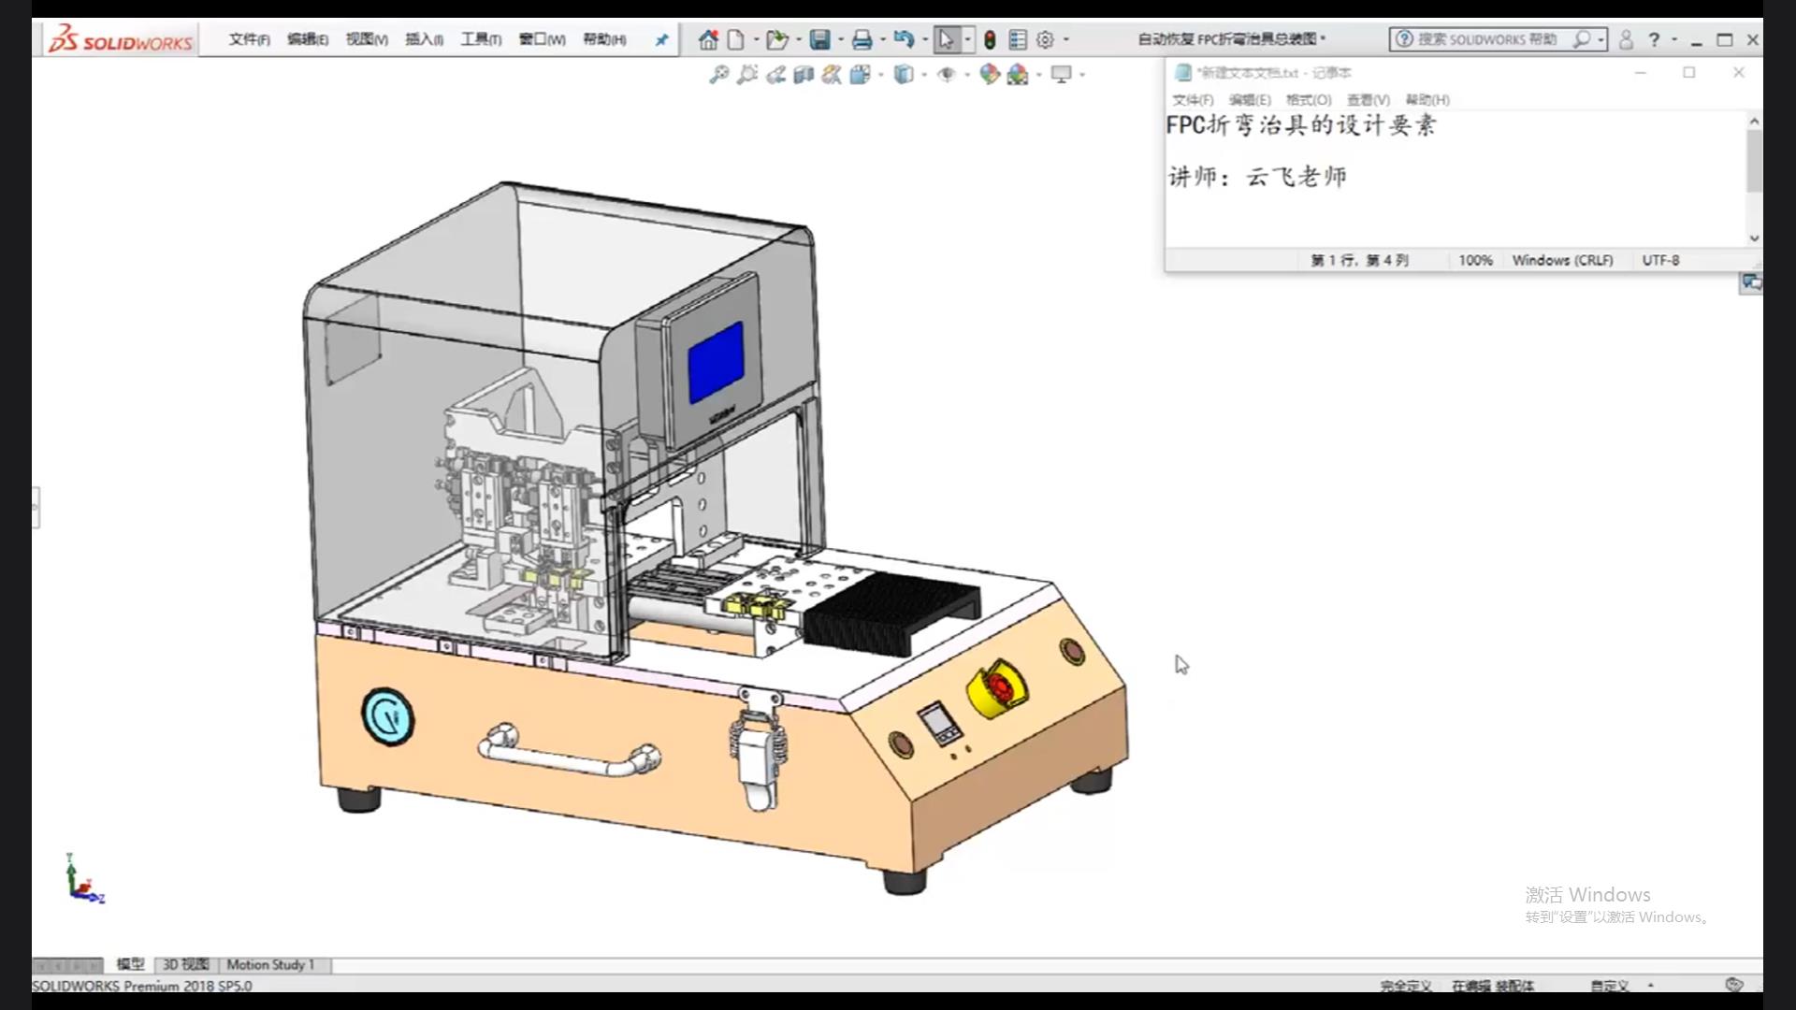
Task: Click Notepad vertical scrollbar down arrow
Action: (1754, 238)
